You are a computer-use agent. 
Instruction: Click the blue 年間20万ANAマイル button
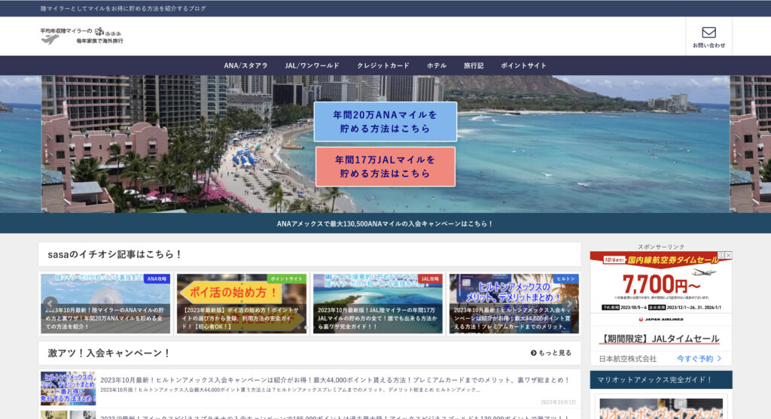click(385, 122)
